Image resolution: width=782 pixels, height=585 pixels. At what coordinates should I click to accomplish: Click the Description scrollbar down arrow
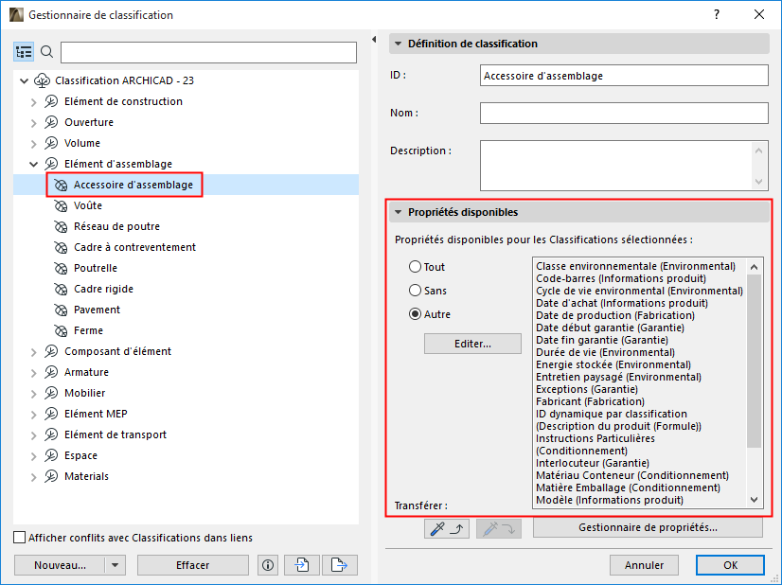click(758, 182)
